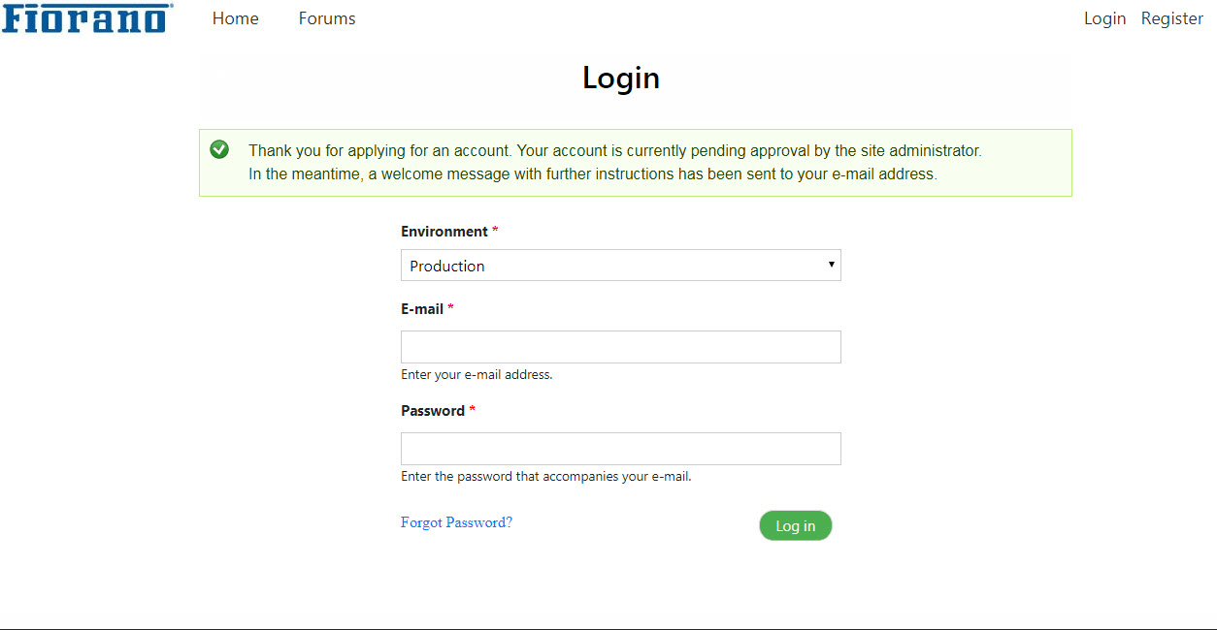Screen dimensions: 1217x630
Task: Click the password hint text below field
Action: pos(546,476)
